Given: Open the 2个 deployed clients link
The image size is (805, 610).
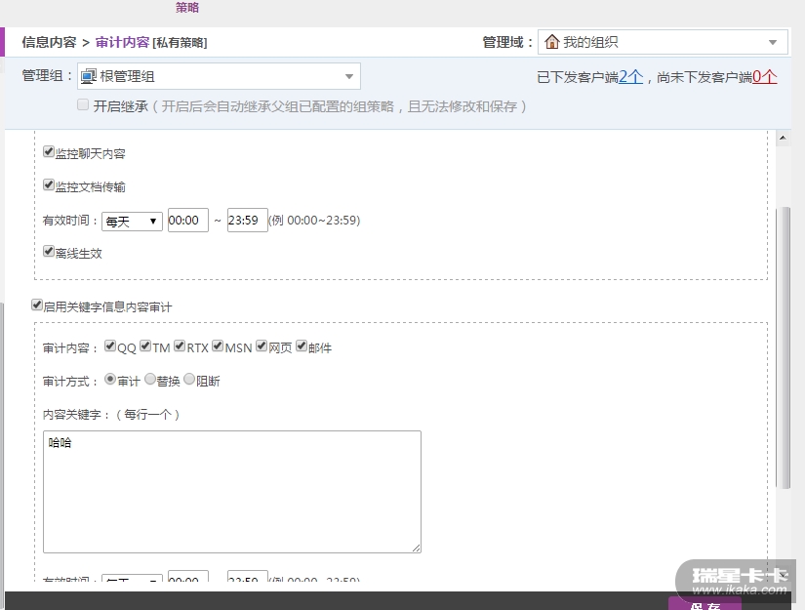Looking at the screenshot, I should (x=631, y=77).
